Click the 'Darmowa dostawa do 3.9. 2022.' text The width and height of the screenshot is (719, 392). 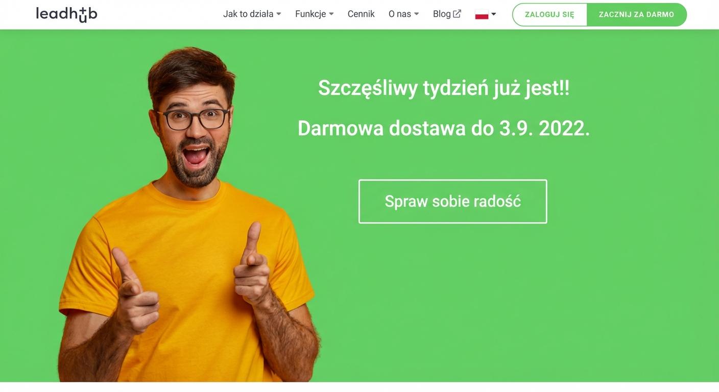click(444, 128)
